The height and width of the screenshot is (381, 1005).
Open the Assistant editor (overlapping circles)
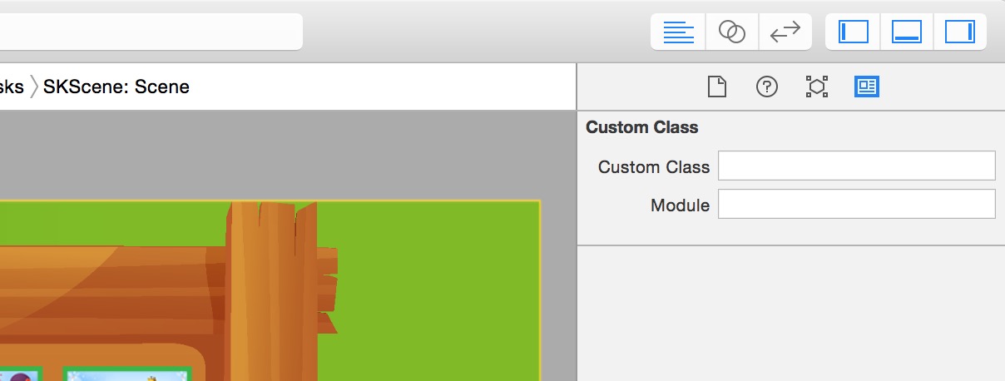(732, 32)
